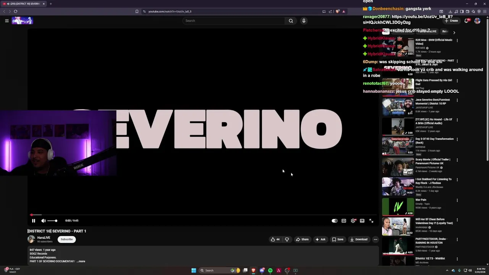
Task: Open options for War Pain video
Action: pyautogui.click(x=457, y=200)
